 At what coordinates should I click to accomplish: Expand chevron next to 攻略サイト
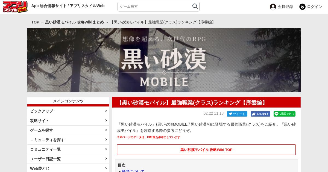[x=106, y=120]
